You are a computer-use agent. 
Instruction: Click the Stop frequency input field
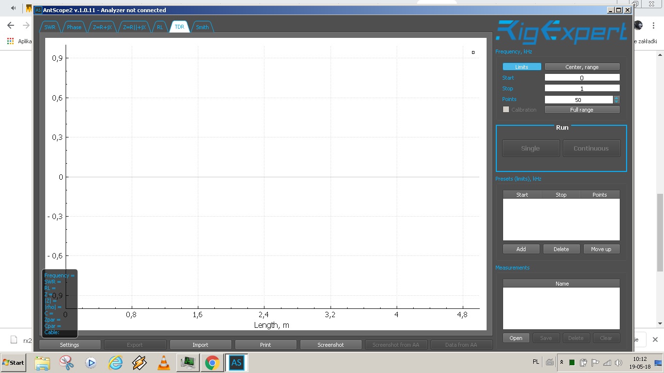582,88
